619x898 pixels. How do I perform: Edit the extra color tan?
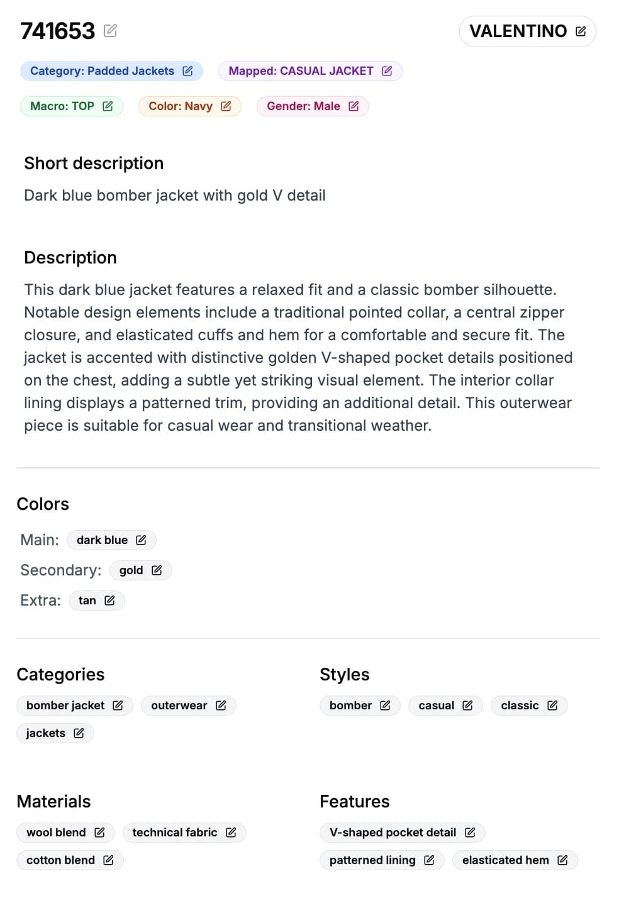click(109, 600)
